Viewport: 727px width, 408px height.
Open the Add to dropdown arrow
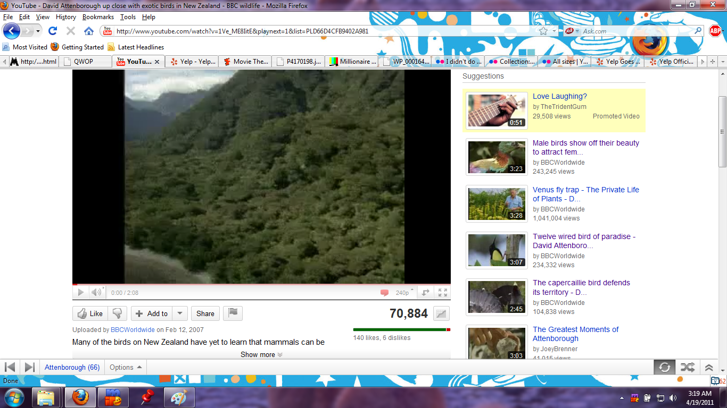point(180,313)
